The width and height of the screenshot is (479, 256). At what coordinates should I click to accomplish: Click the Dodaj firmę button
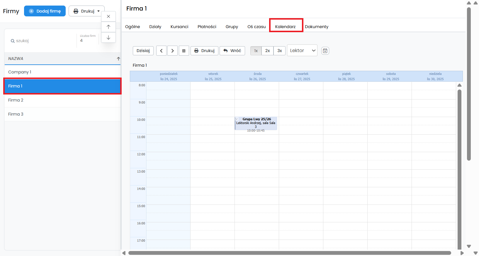coord(45,11)
